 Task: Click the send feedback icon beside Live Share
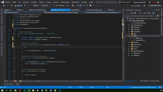144,6
